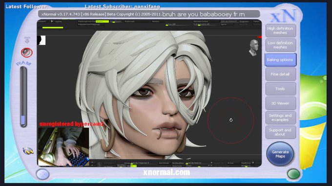Click the round Generate Maps button
Viewport: 332px width, 186px height.
point(280,154)
